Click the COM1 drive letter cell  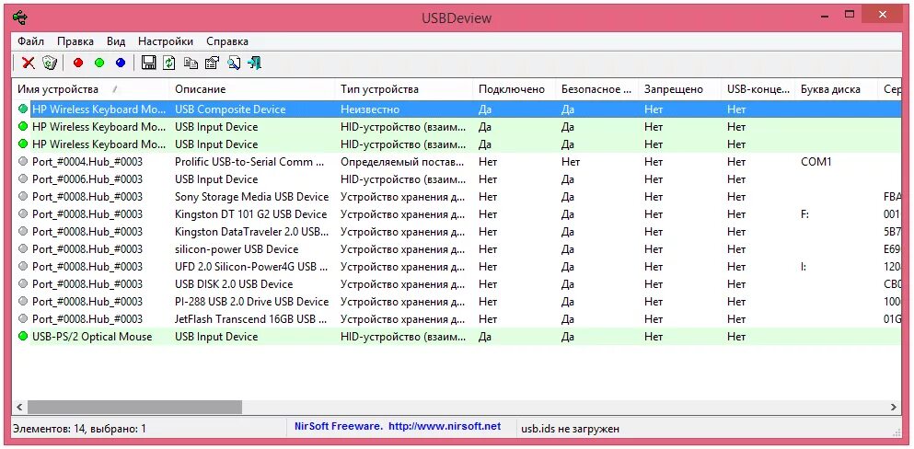pos(816,161)
